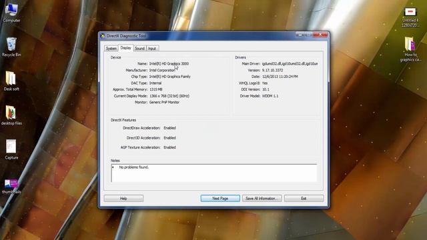Close the DirectX Diagnostic Tool window
Image resolution: width=427 pixels, height=240 pixels.
[x=320, y=35]
